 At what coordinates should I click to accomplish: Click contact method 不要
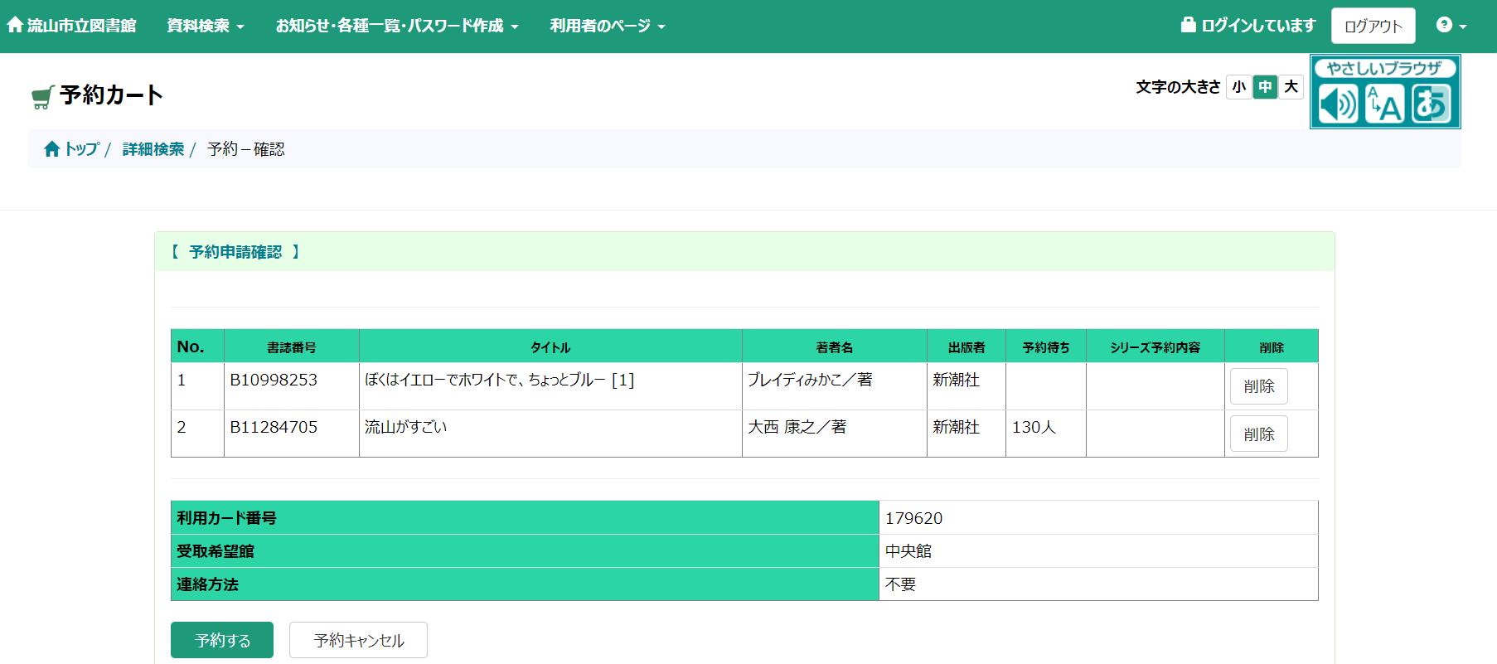pos(900,584)
